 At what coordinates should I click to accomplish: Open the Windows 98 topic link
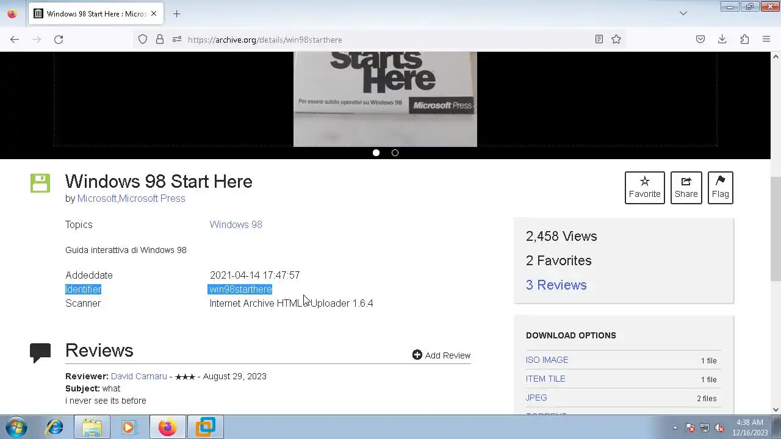point(236,224)
